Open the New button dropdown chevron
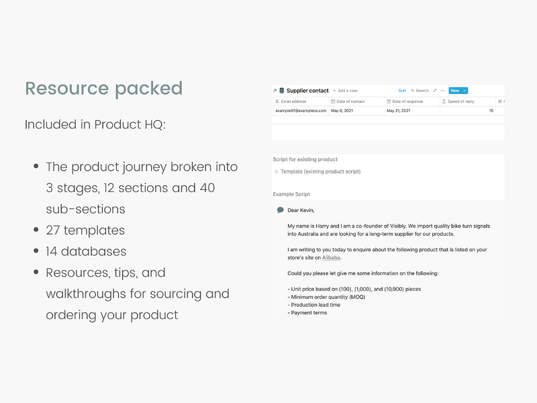Viewport: 537px width, 403px height. (465, 89)
